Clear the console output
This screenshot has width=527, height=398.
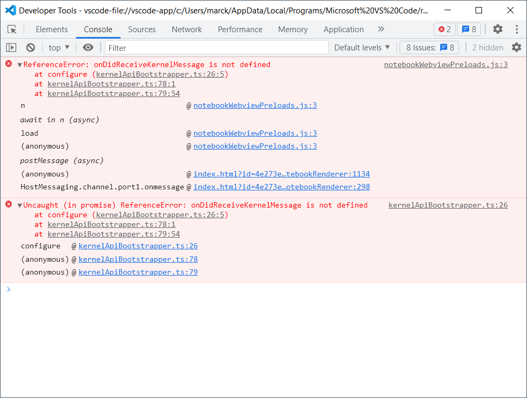point(31,47)
